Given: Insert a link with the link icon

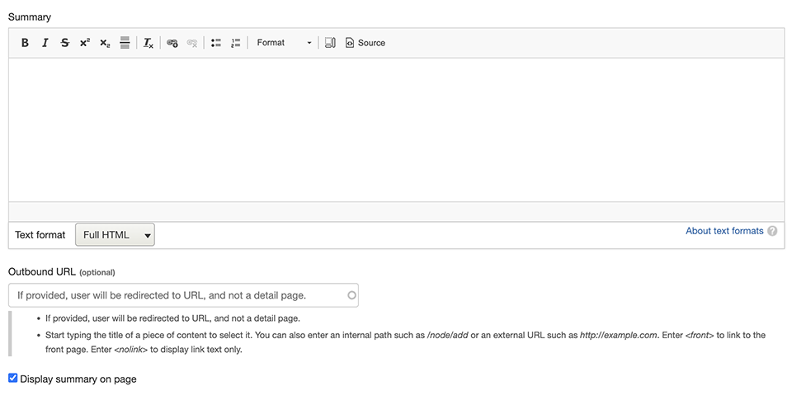Looking at the screenshot, I should click(172, 43).
